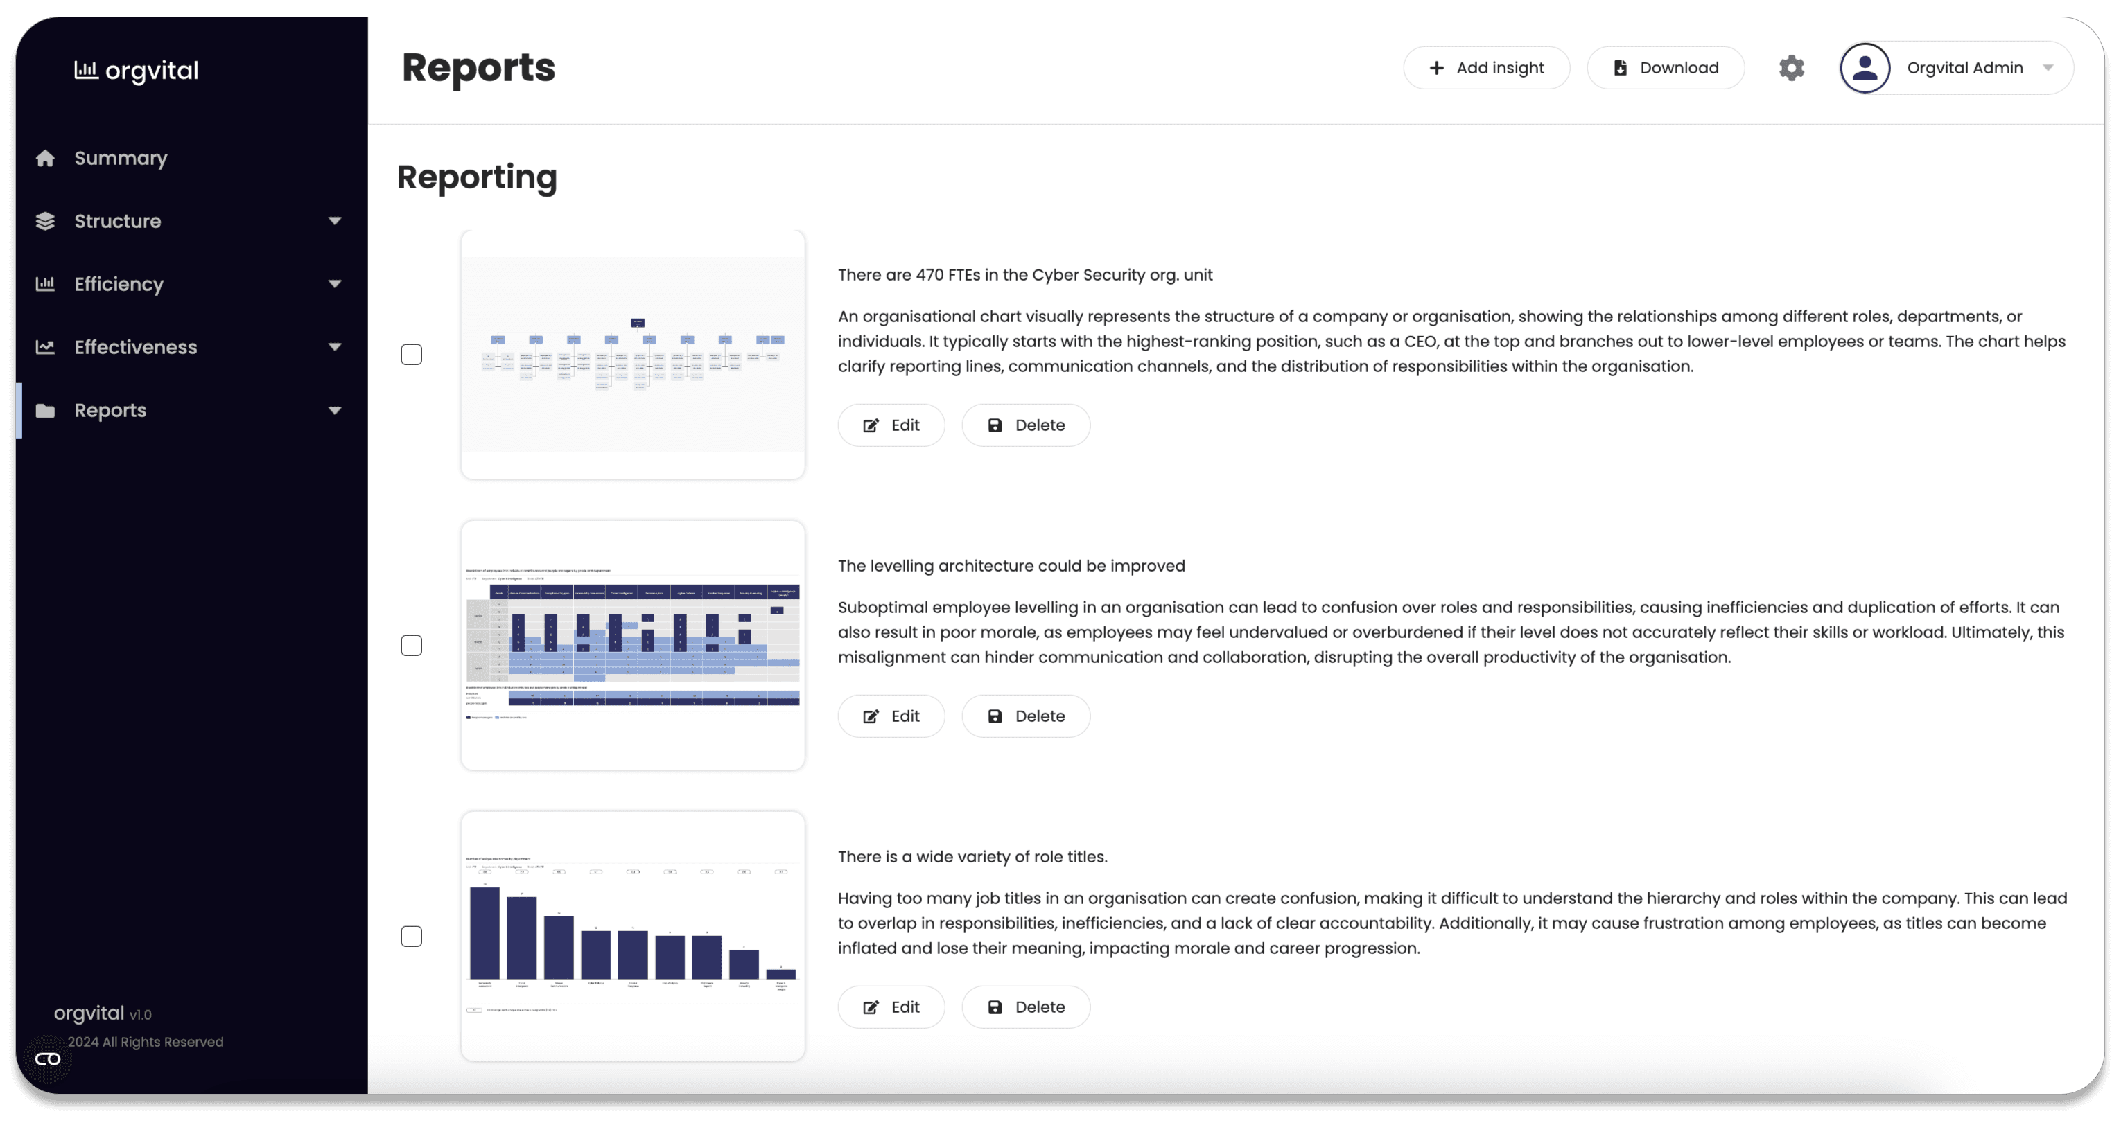
Task: Go to the Summary menu item
Action: point(121,158)
